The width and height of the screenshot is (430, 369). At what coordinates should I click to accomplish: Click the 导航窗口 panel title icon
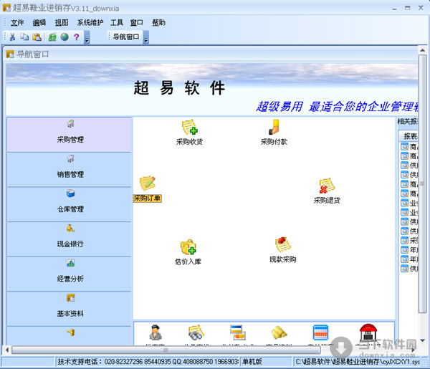(10, 54)
